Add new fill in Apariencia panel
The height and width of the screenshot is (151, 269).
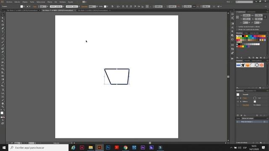pyautogui.click(x=241, y=115)
